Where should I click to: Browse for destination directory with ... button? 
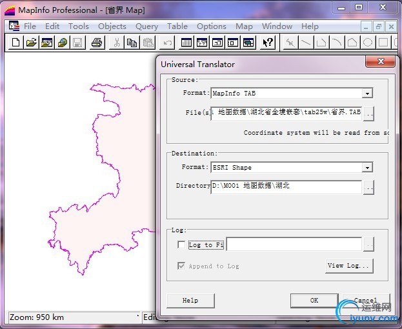pyautogui.click(x=368, y=187)
